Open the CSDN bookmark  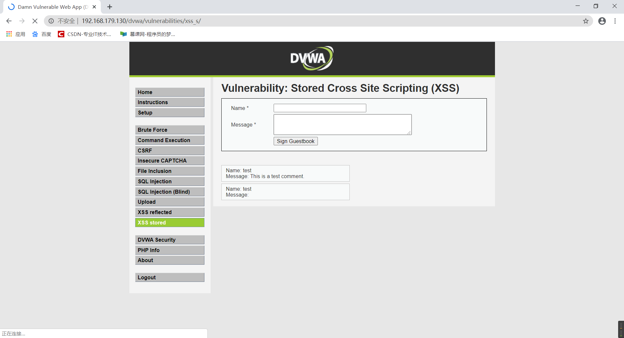point(84,34)
